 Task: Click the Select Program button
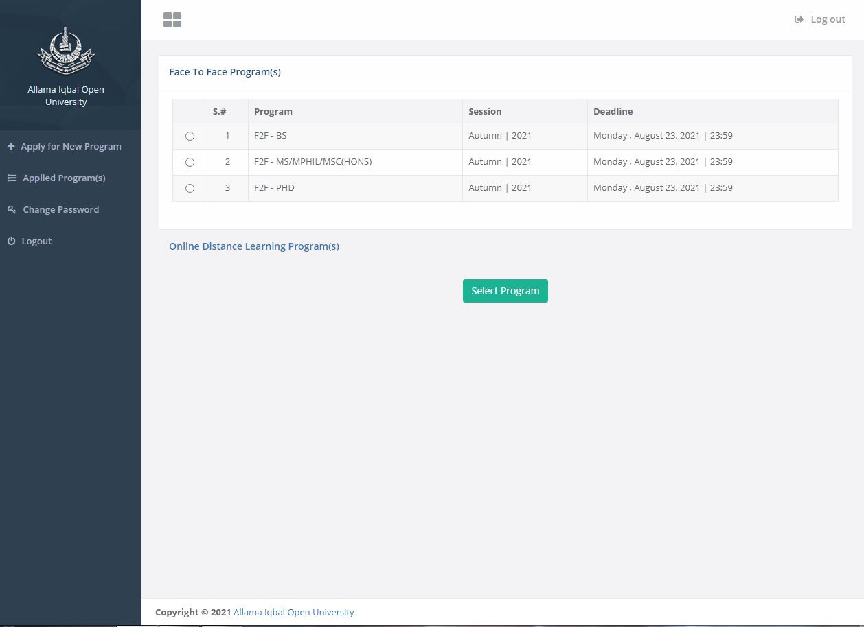(505, 291)
